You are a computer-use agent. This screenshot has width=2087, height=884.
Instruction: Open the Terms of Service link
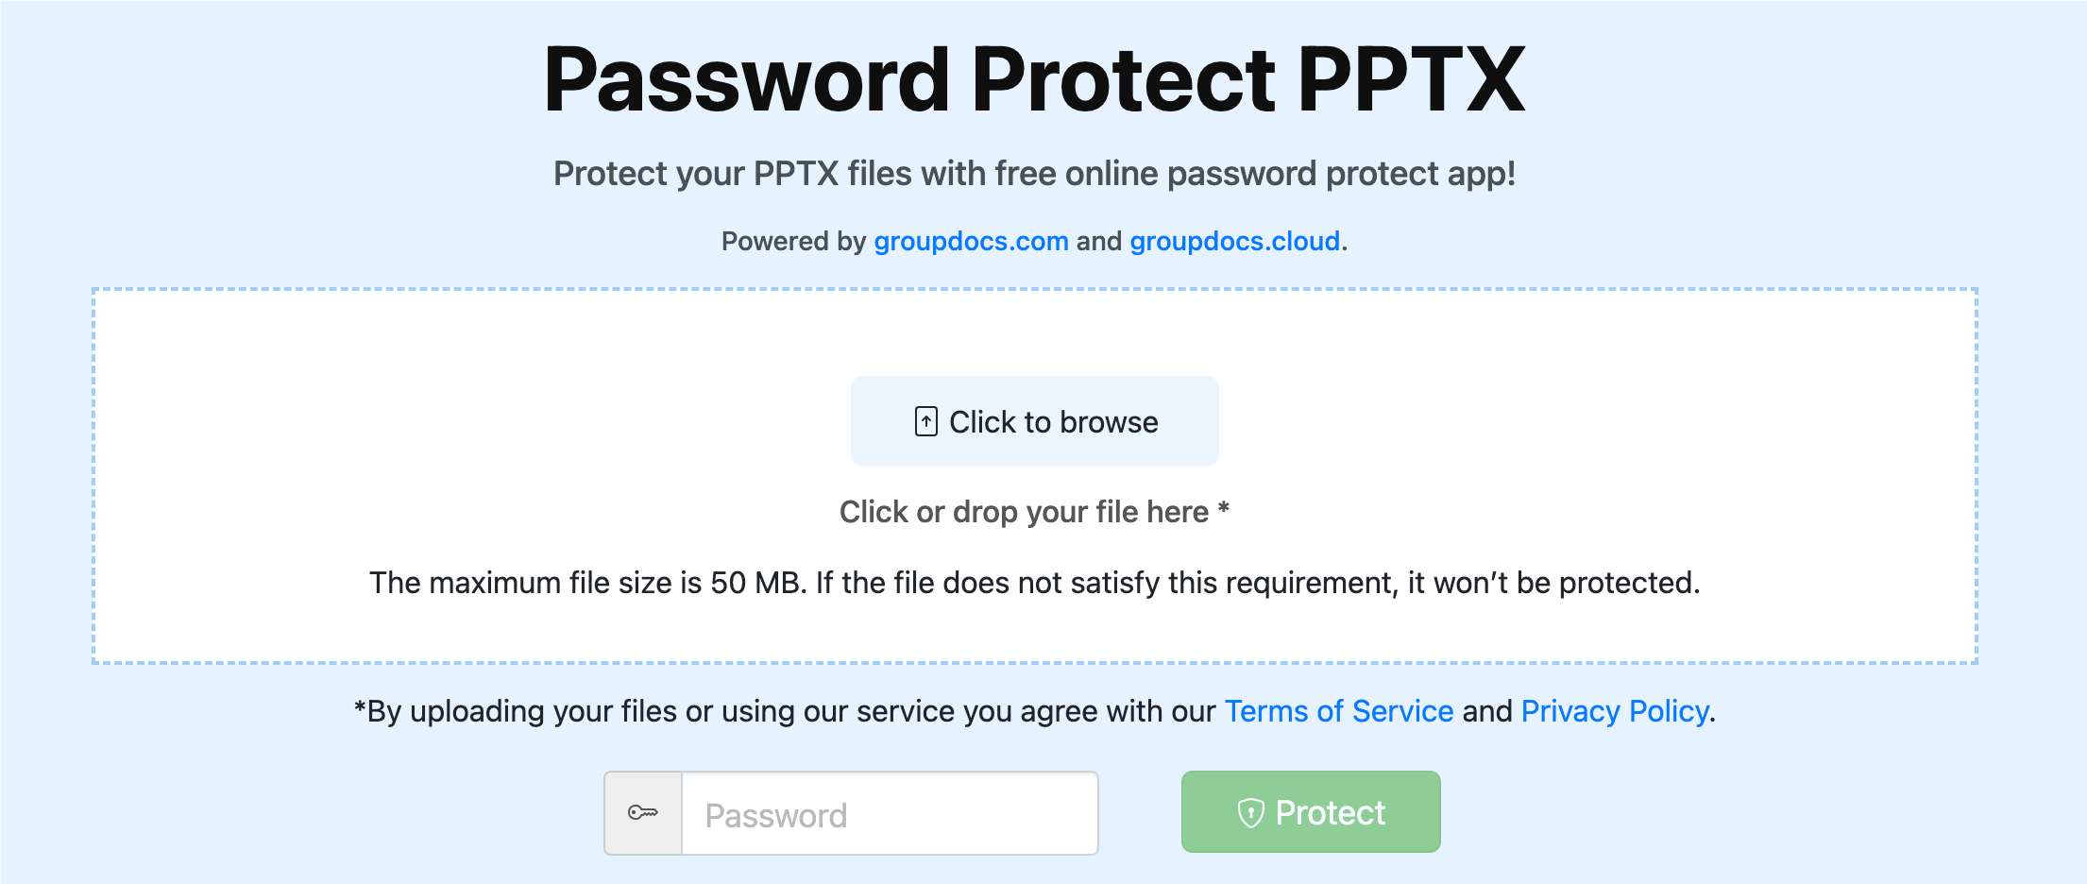(x=1338, y=711)
